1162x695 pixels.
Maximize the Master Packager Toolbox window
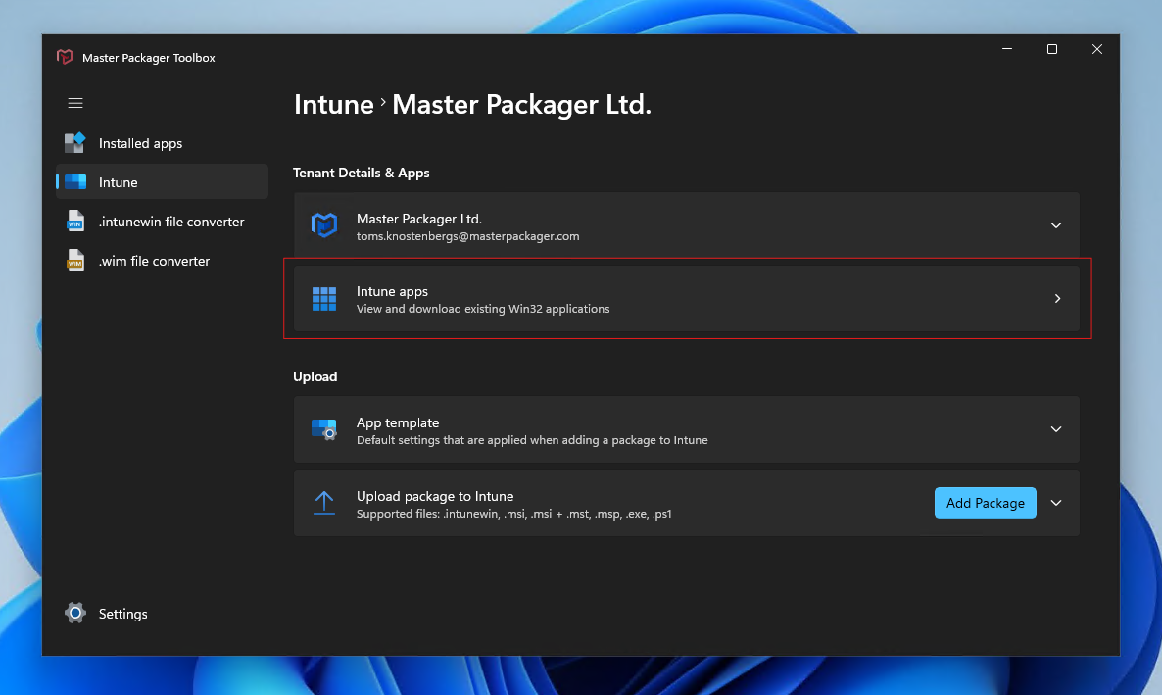coord(1051,49)
